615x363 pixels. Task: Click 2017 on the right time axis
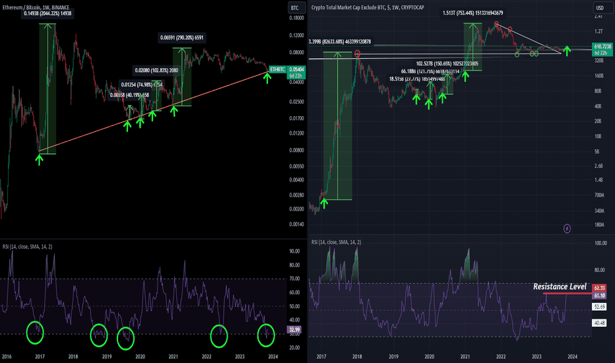point(321,356)
